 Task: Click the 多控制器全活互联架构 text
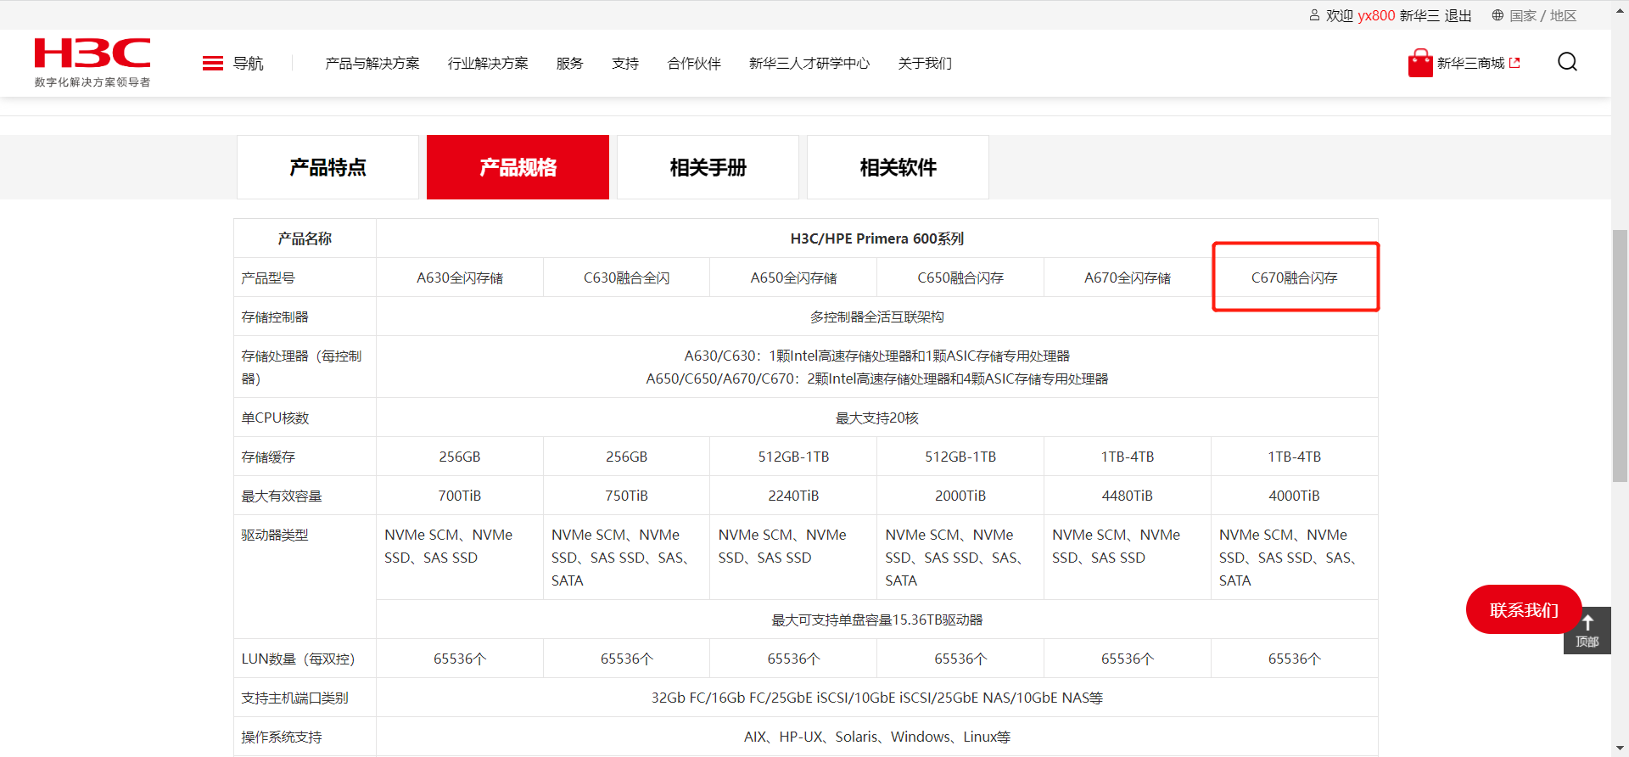pyautogui.click(x=877, y=317)
